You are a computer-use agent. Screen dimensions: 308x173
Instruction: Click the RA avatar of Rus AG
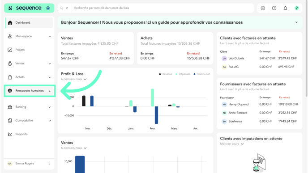[224, 67]
